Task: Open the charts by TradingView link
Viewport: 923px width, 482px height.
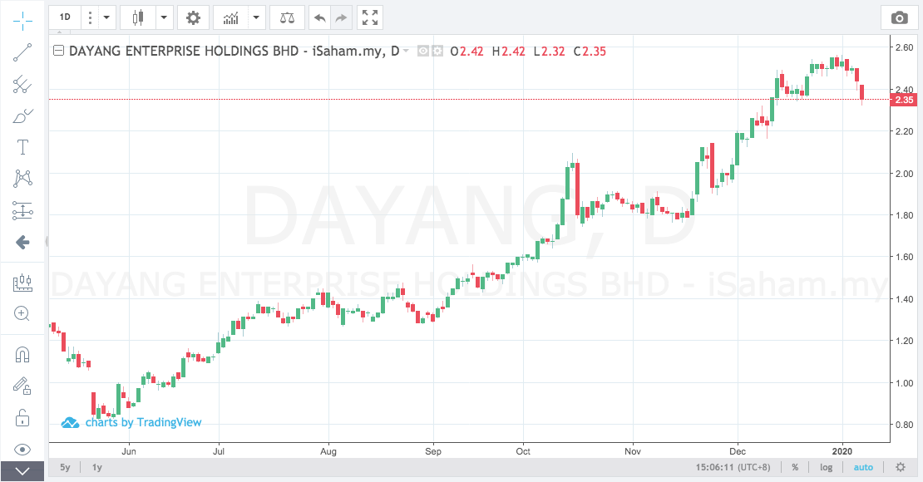Action: pos(131,422)
